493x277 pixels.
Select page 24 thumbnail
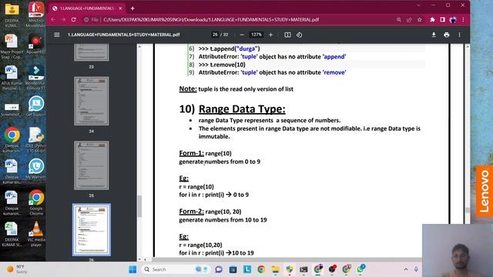pos(92,101)
